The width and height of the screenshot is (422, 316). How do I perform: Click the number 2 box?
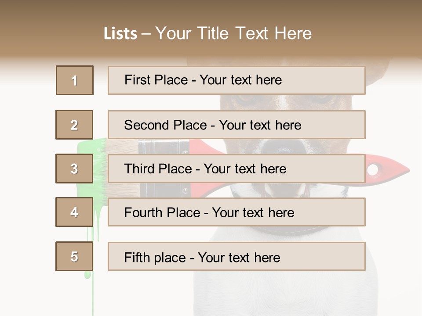[x=74, y=125]
